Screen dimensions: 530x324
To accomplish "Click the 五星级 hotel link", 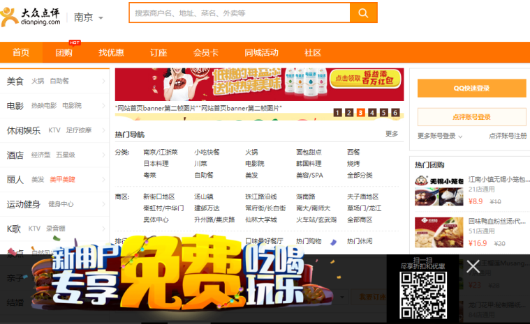I will [66, 155].
